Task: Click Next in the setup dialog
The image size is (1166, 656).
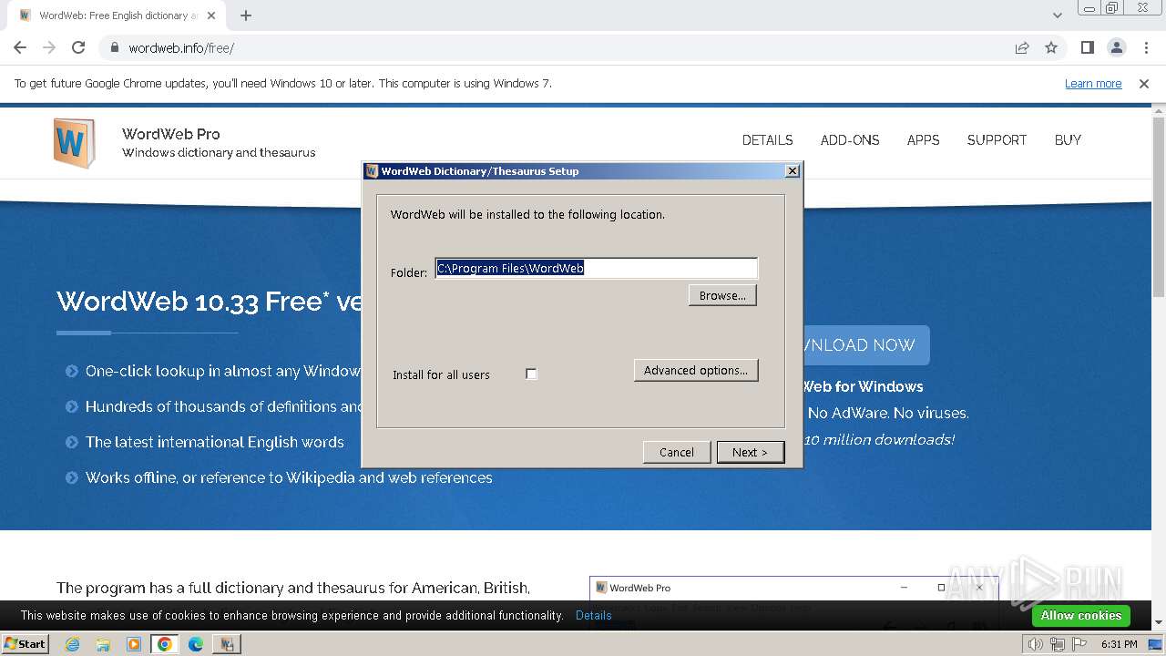Action: (x=750, y=452)
